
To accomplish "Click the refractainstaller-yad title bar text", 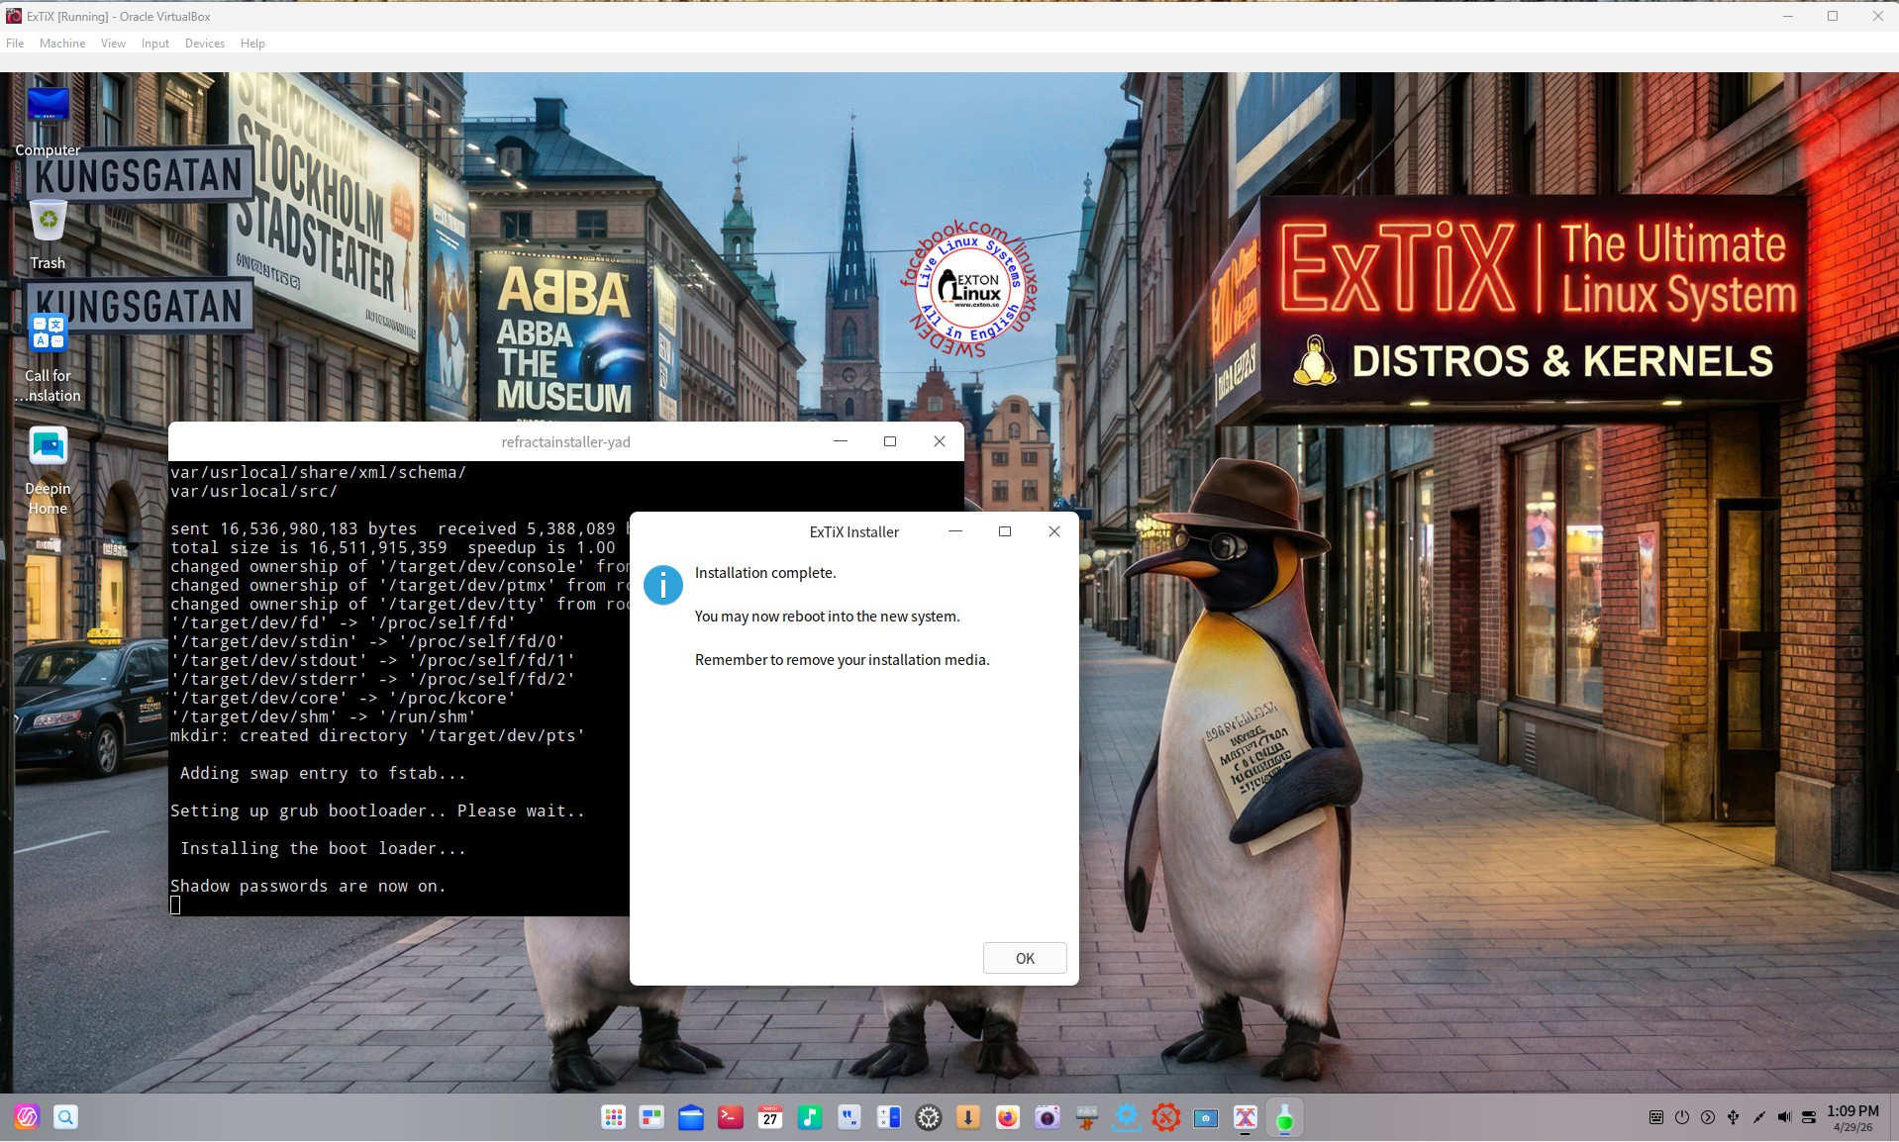I will coord(565,441).
